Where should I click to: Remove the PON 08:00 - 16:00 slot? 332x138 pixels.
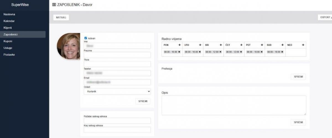(x=179, y=52)
